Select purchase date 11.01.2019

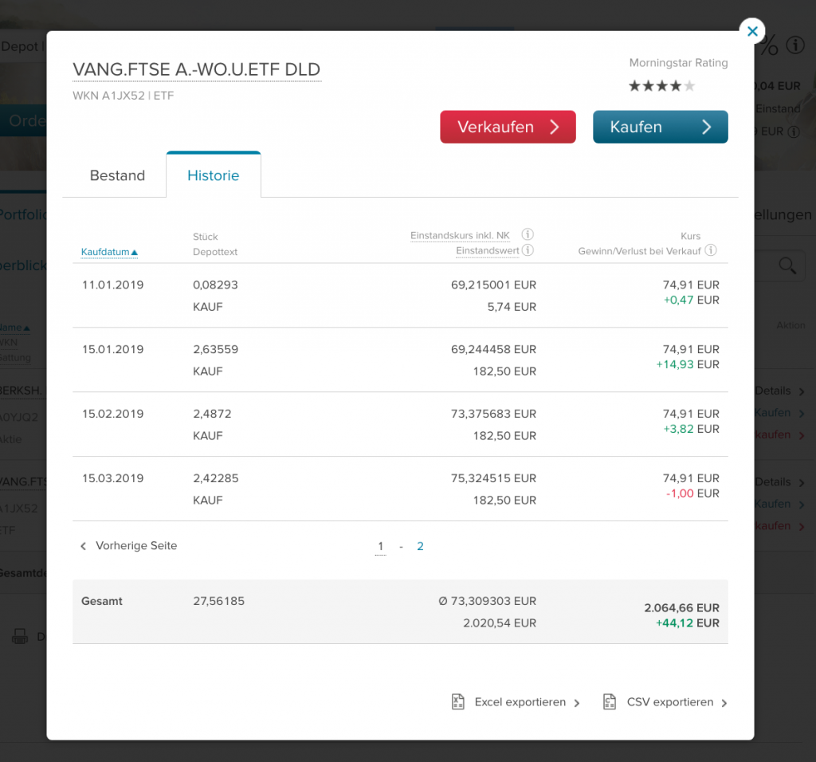[113, 285]
